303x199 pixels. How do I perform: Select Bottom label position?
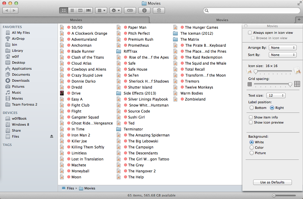251,108
